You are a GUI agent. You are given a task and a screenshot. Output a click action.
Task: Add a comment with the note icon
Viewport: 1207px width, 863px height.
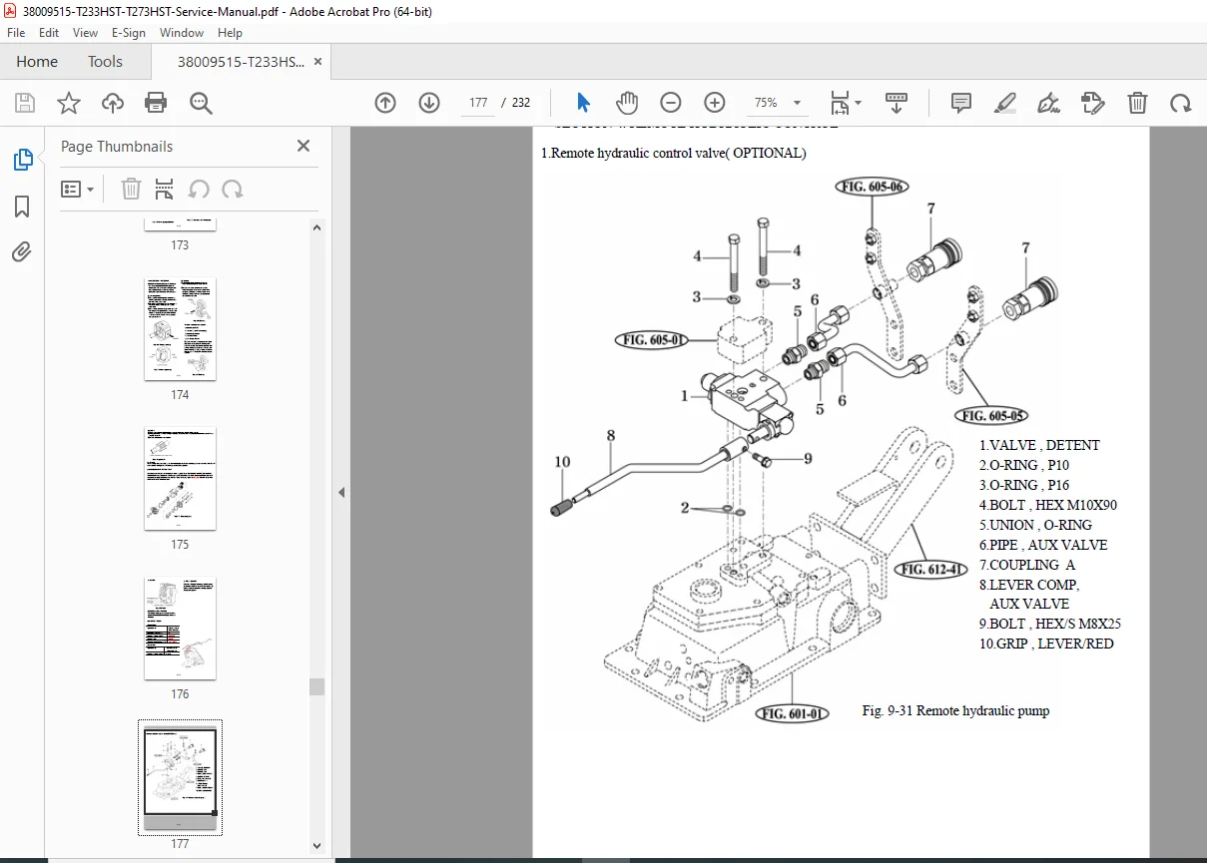tap(961, 103)
